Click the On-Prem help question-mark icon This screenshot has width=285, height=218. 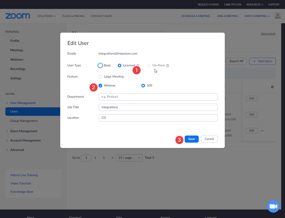point(168,66)
